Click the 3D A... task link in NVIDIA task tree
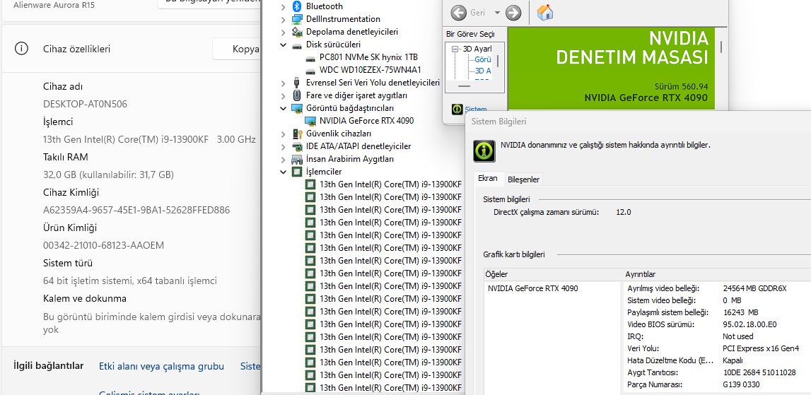 pyautogui.click(x=483, y=71)
